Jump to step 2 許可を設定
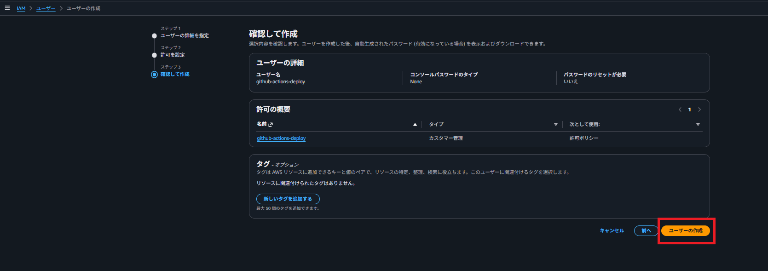The height and width of the screenshot is (271, 768). point(173,55)
